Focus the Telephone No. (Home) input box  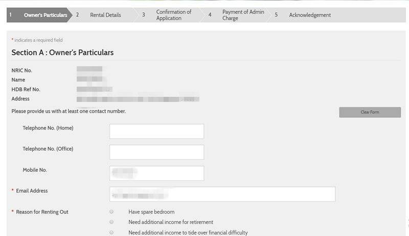156,131
